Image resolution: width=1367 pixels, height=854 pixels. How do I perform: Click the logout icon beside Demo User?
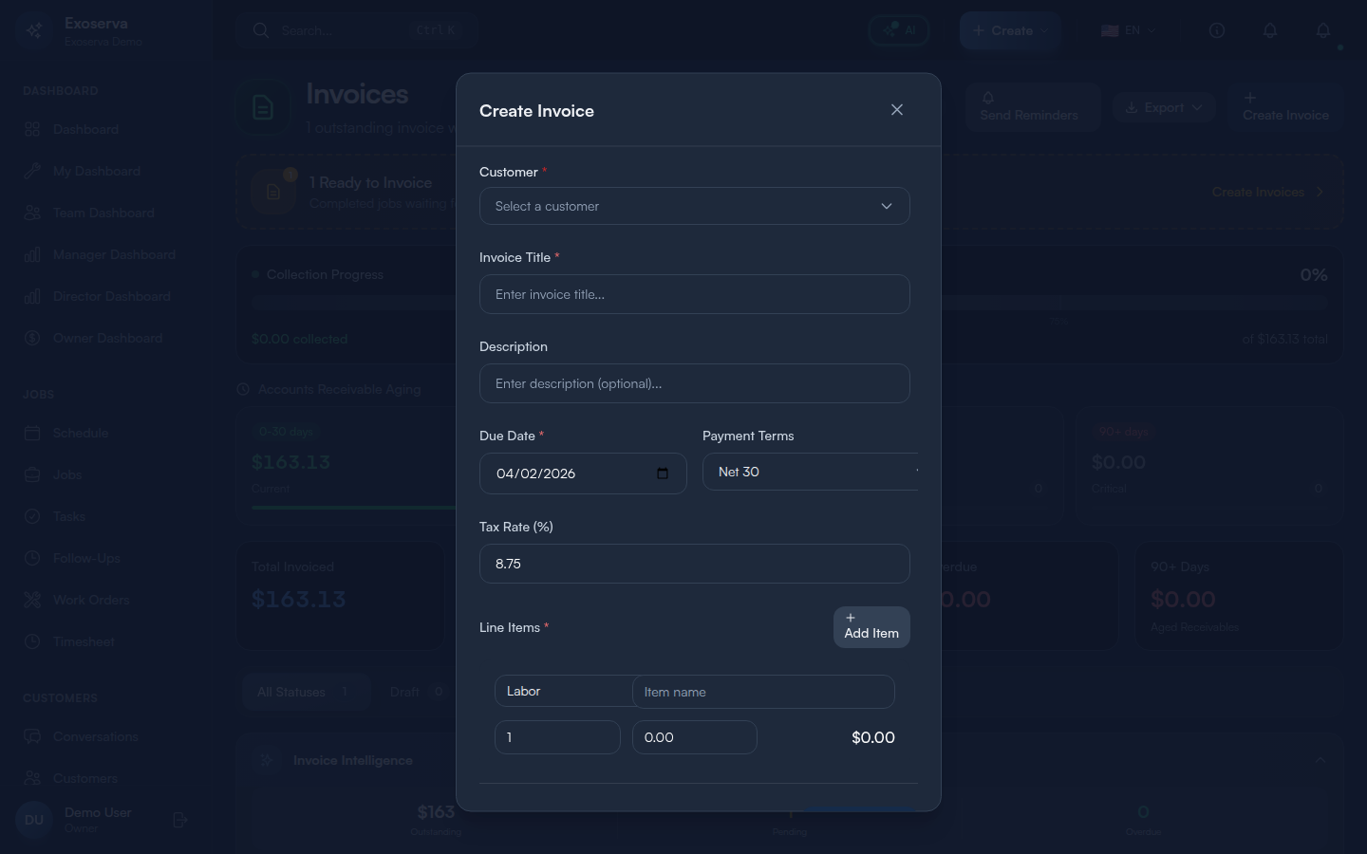pyautogui.click(x=180, y=820)
